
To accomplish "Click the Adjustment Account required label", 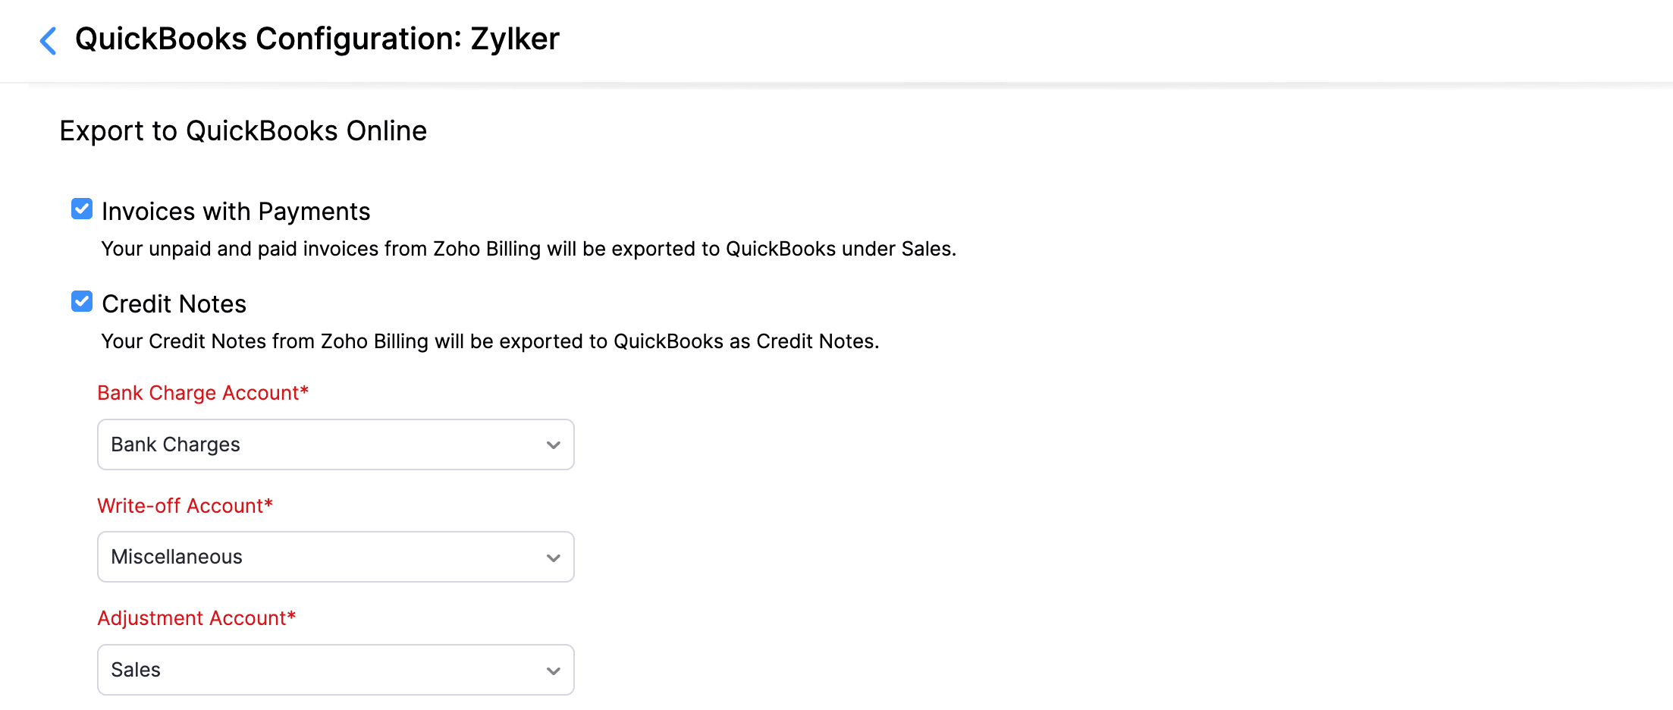I will (x=196, y=617).
